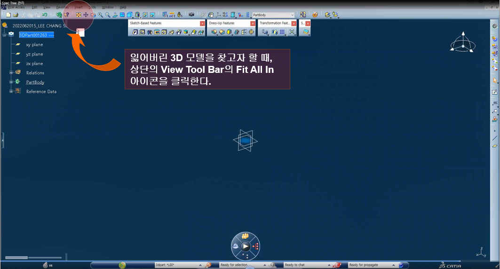Close the Sketch-Based Features toolbar
The height and width of the screenshot is (269, 500).
point(202,23)
